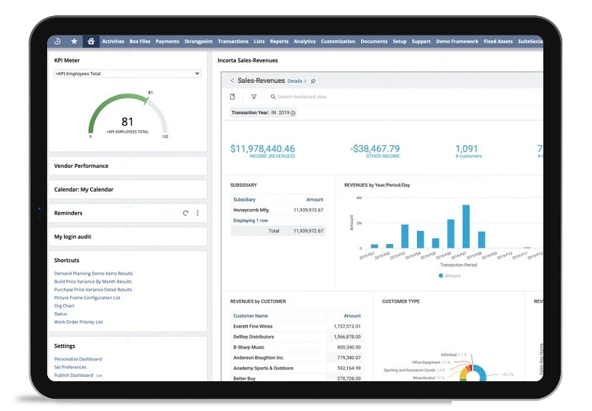
Task: Select the DelRey Distributors row
Action: pyautogui.click(x=297, y=337)
